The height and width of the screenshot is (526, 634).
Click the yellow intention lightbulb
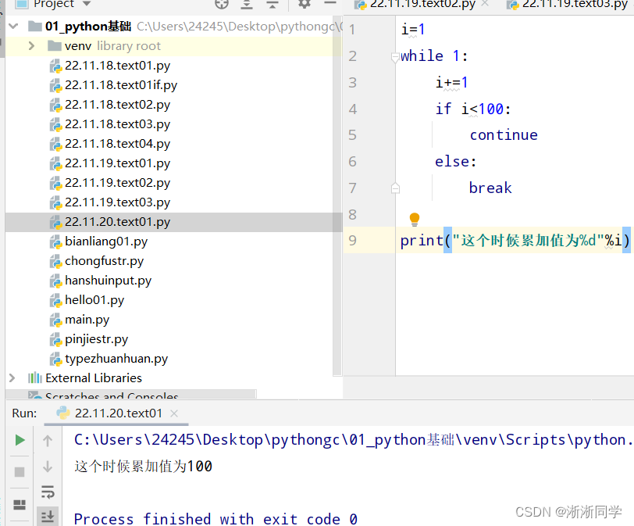(x=415, y=220)
